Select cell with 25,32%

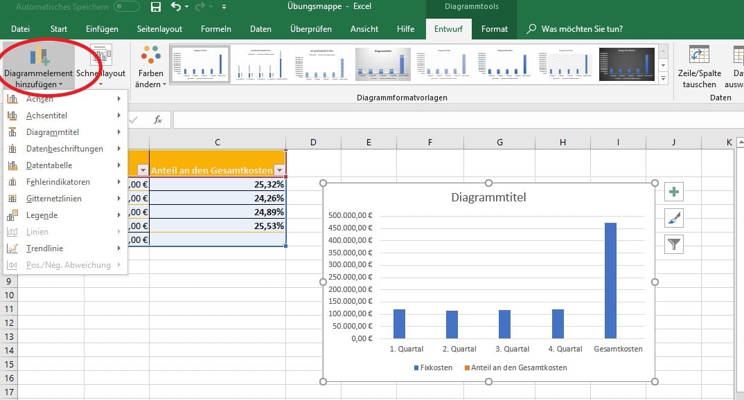pos(218,184)
